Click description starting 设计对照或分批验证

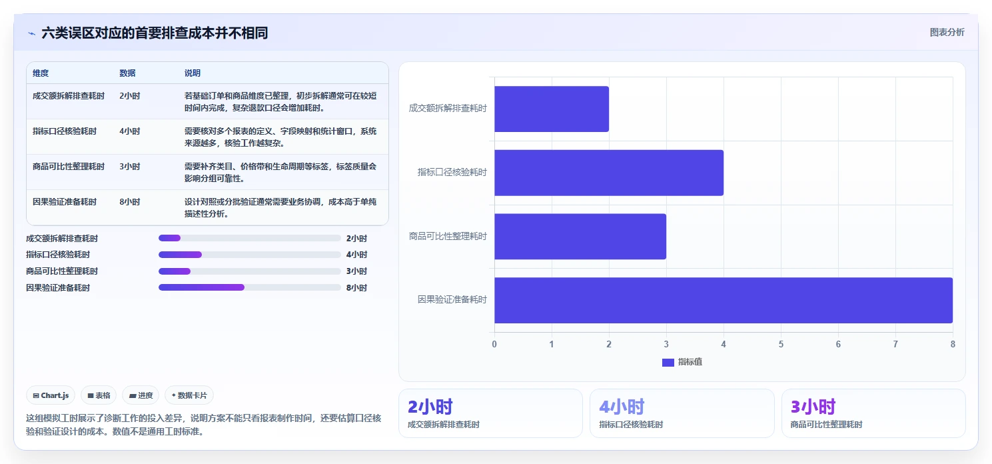280,208
